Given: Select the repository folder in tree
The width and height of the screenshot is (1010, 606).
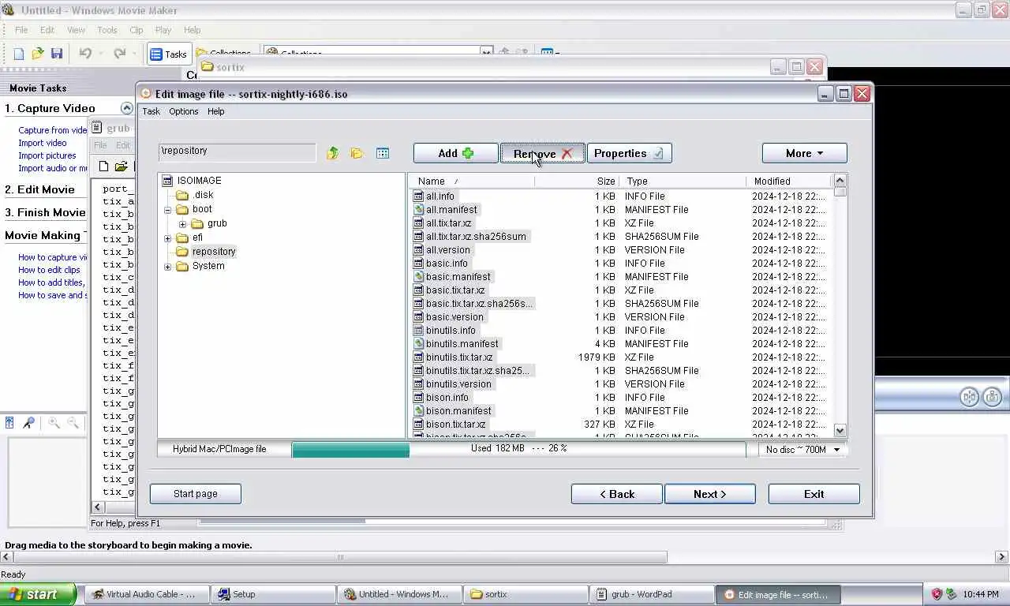Looking at the screenshot, I should [214, 252].
